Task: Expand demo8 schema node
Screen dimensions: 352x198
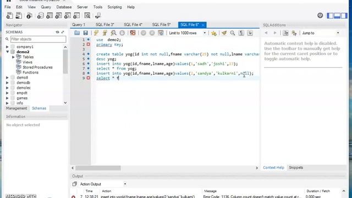Action: point(7,78)
